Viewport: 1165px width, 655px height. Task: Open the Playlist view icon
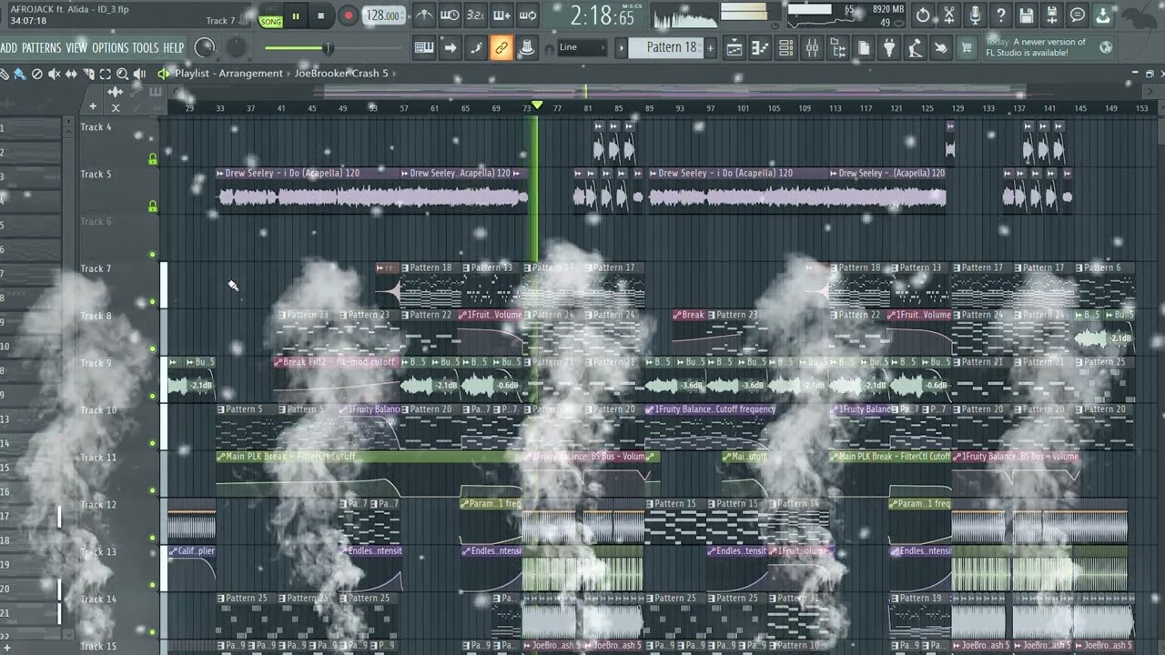pos(734,48)
